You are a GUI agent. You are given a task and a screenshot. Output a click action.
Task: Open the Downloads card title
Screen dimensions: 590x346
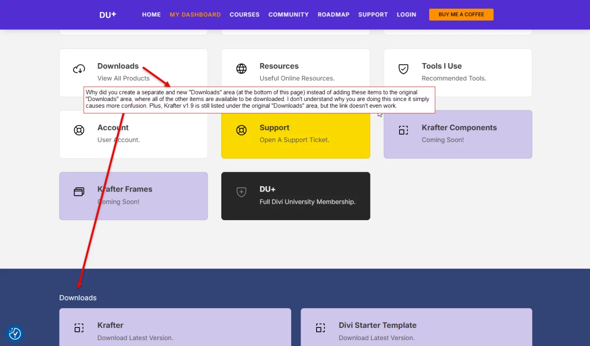click(118, 66)
